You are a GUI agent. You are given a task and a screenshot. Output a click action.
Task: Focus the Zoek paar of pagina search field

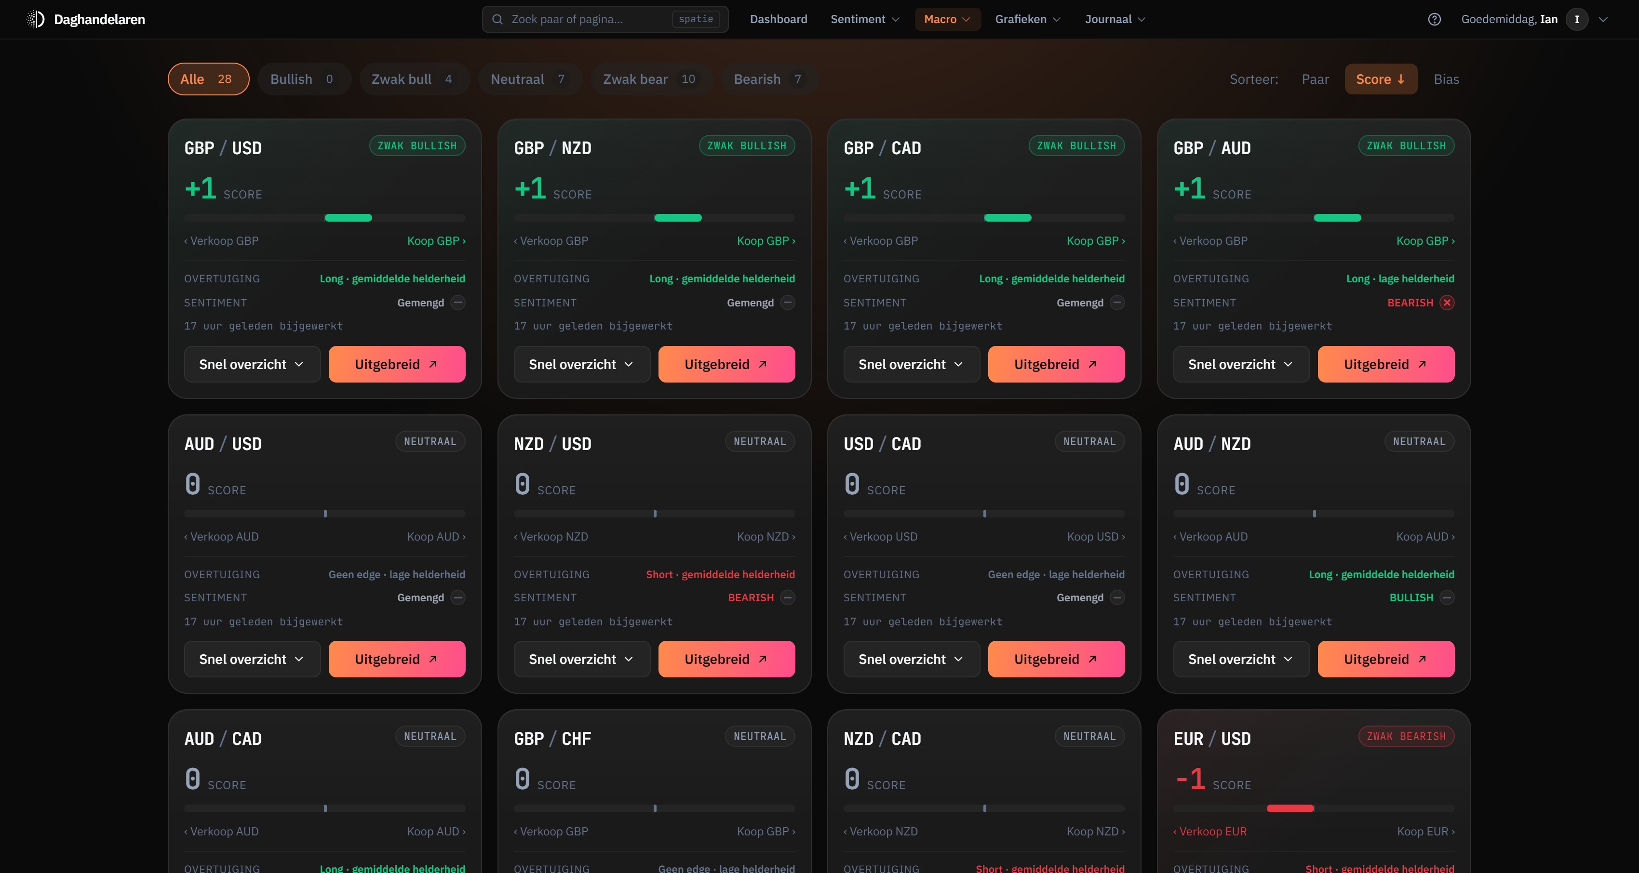tap(605, 19)
